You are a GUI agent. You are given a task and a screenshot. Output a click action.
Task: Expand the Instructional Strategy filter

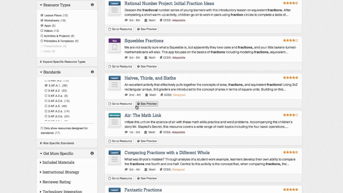61,172
